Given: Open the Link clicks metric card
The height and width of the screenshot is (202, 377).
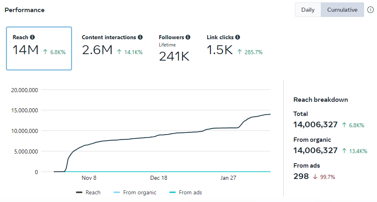Looking at the screenshot, I should coord(234,46).
